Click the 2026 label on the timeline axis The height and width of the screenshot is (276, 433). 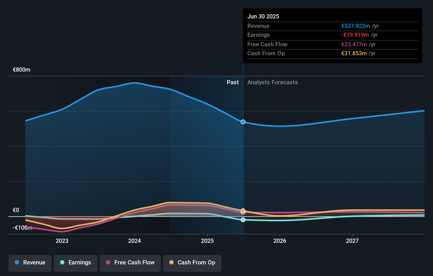tap(280, 240)
